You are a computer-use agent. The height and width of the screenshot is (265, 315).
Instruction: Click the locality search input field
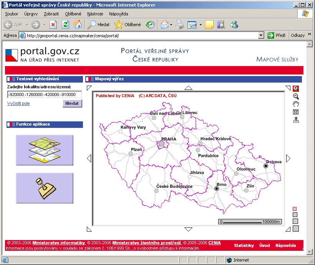[x=45, y=94]
